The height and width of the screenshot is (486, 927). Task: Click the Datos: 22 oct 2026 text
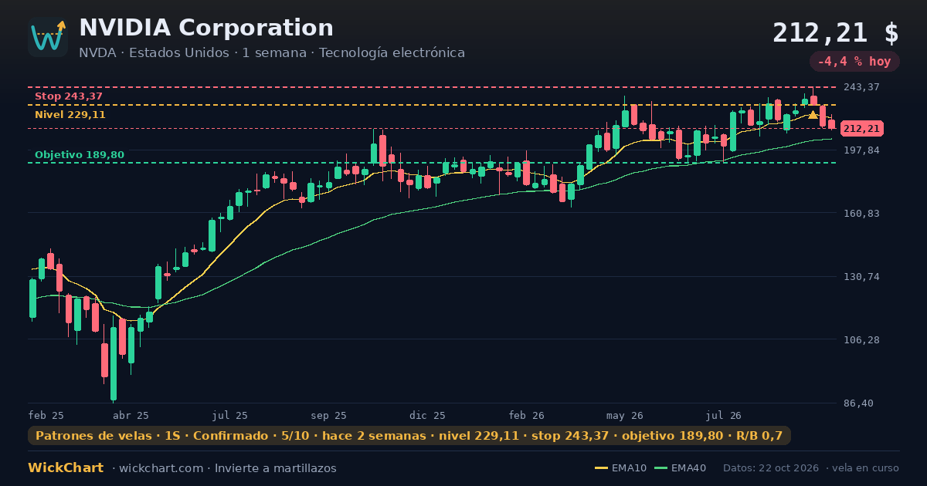(x=772, y=468)
